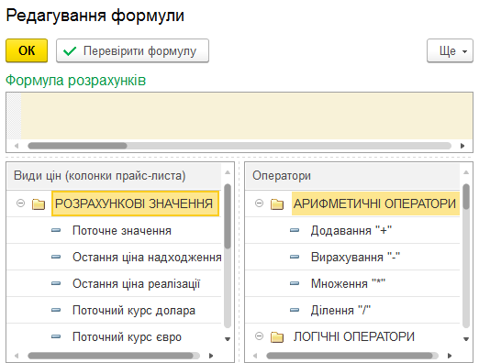This screenshot has width=479, height=363.
Task: Click price types list scroll right arrow
Action: (211, 356)
